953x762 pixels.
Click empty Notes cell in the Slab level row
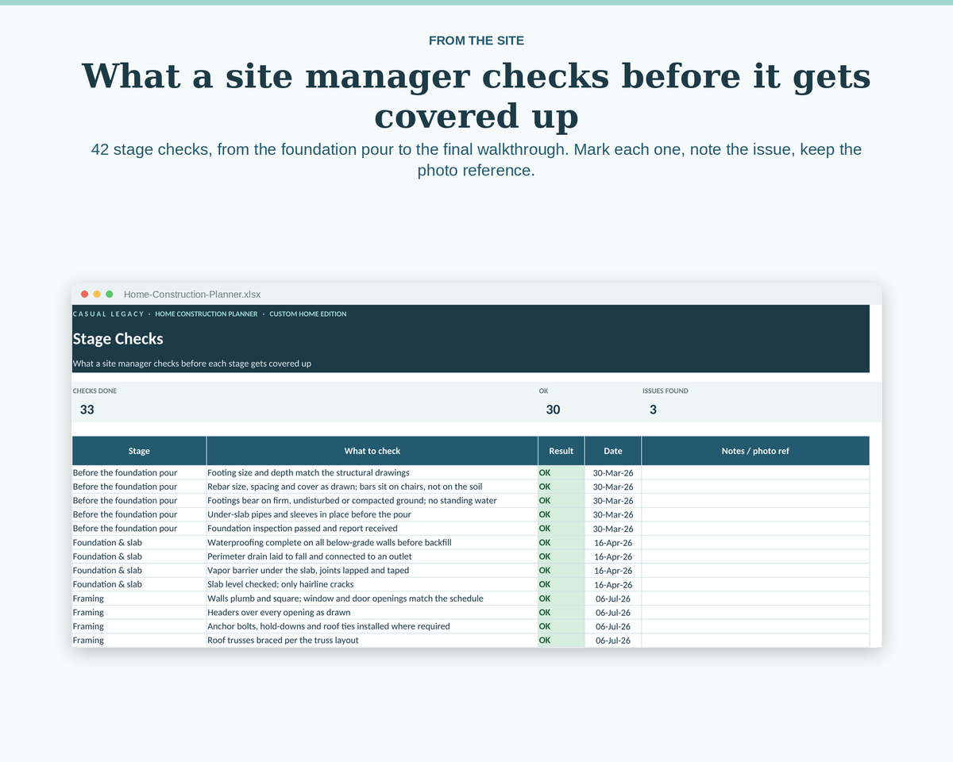point(755,584)
